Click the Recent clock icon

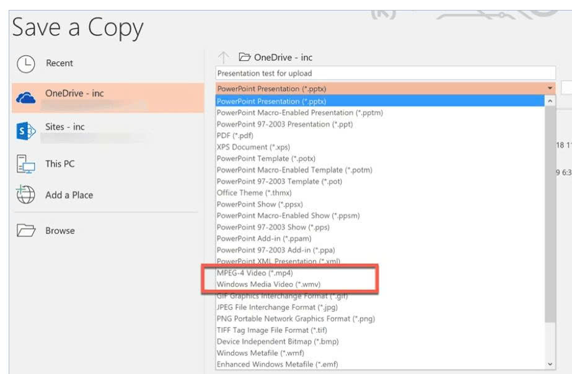pos(25,64)
